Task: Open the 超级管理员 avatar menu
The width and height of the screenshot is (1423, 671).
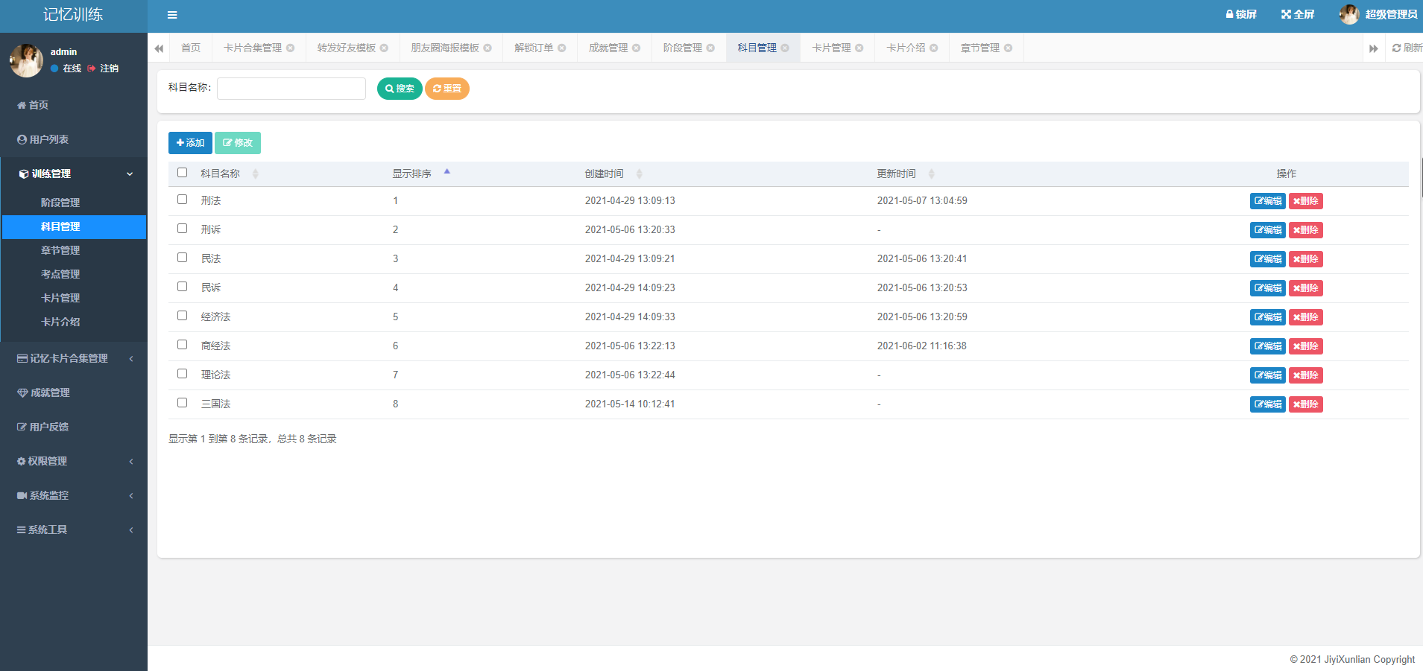Action: [1378, 14]
